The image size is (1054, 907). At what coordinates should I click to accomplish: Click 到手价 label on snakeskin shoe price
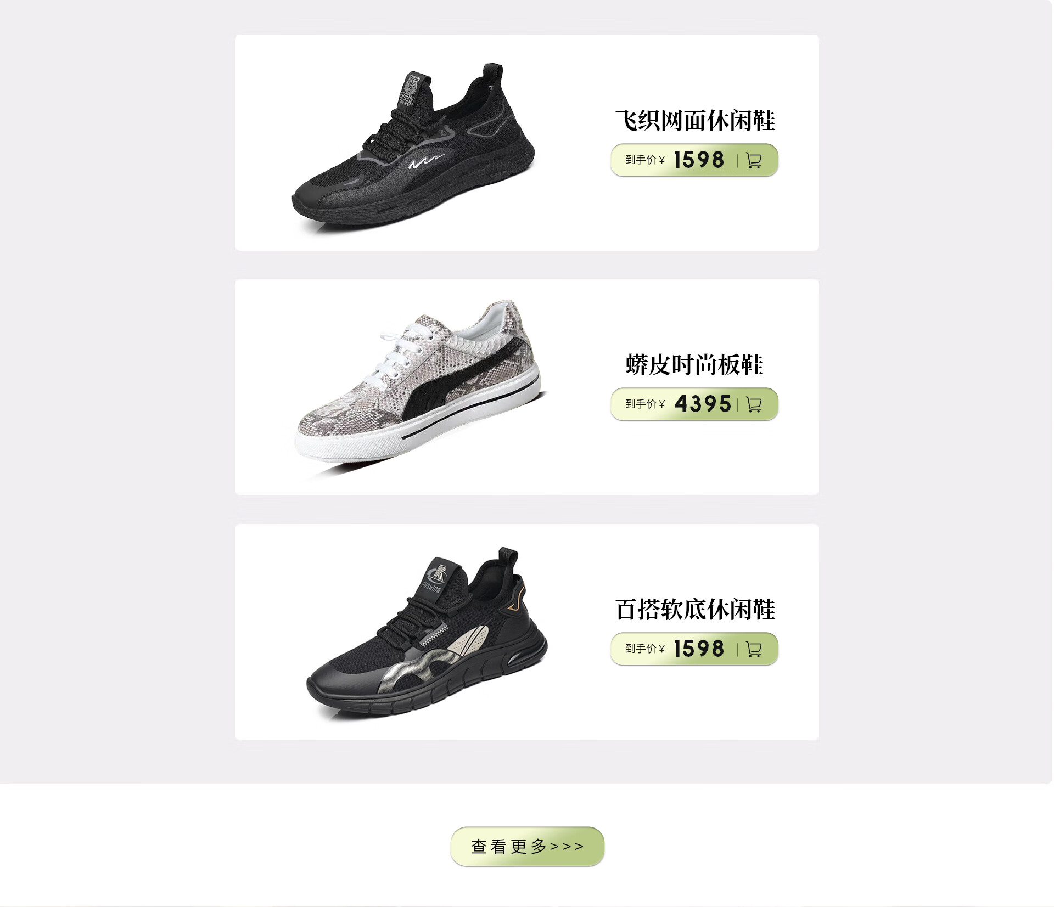(x=641, y=404)
